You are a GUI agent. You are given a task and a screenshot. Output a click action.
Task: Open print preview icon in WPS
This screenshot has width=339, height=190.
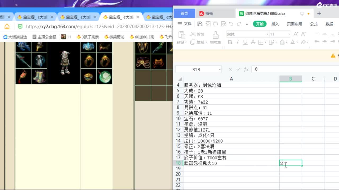223,24
